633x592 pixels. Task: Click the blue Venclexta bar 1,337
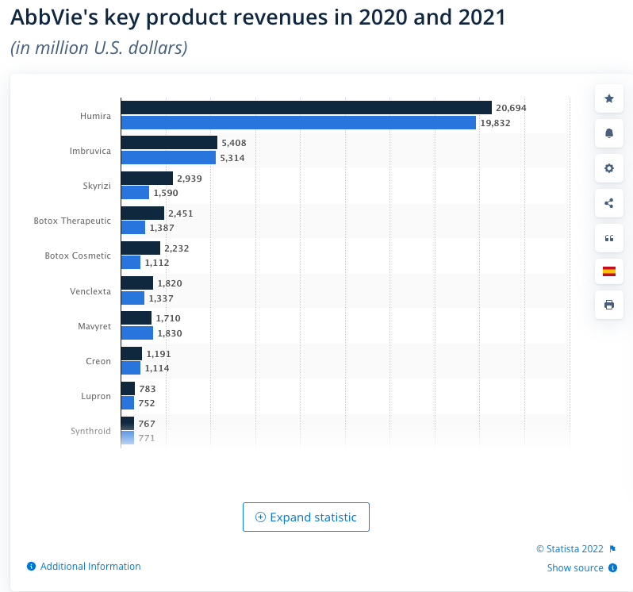click(x=132, y=298)
